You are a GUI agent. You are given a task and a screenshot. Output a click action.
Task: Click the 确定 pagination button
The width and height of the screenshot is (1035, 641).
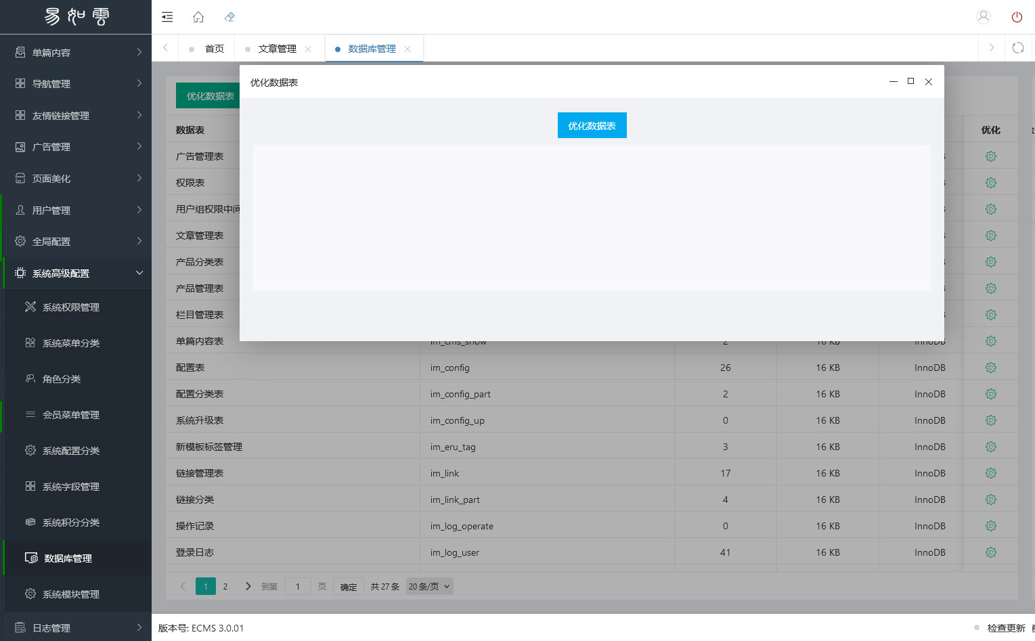(349, 587)
